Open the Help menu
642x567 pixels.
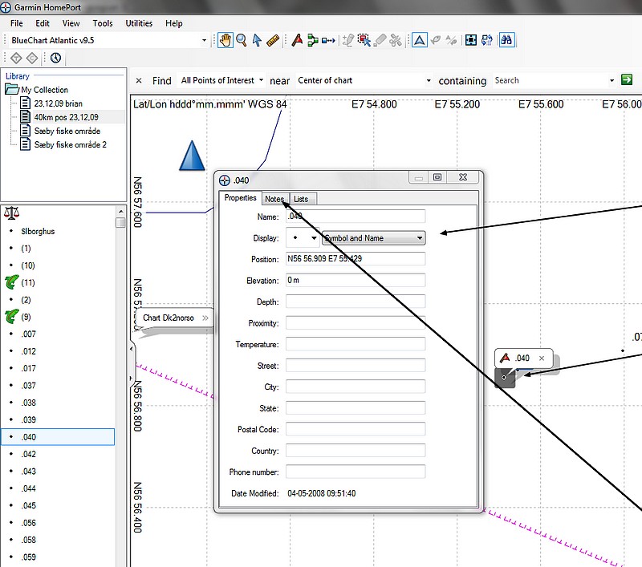click(173, 23)
